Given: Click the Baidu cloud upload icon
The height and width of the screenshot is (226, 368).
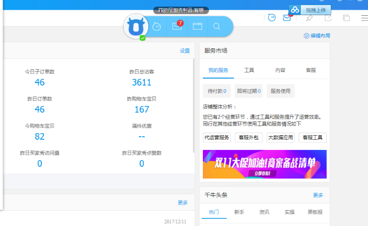Looking at the screenshot, I should (x=296, y=10).
